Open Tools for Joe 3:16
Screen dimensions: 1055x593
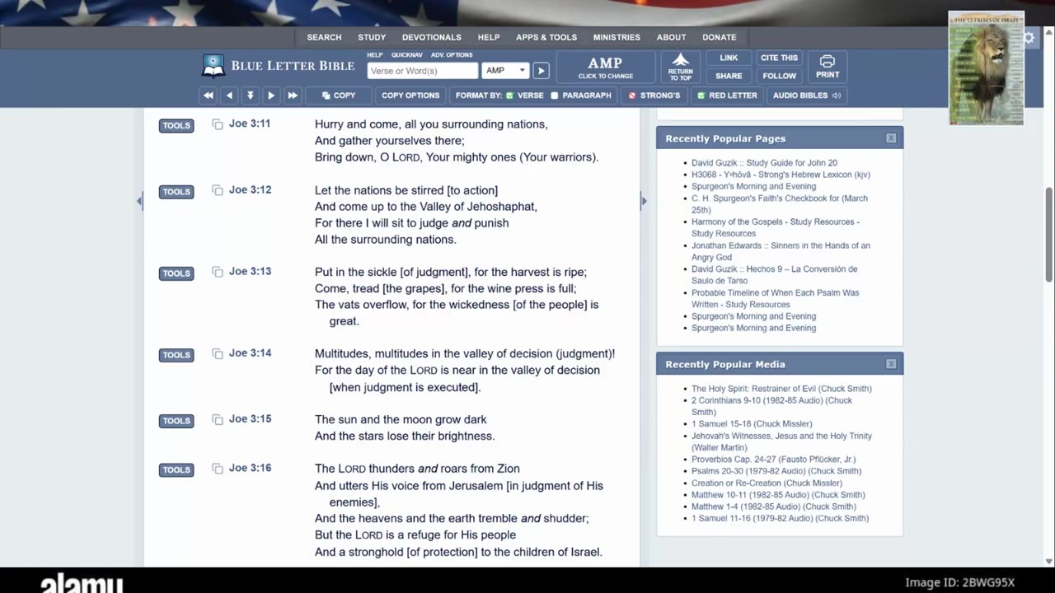point(176,470)
